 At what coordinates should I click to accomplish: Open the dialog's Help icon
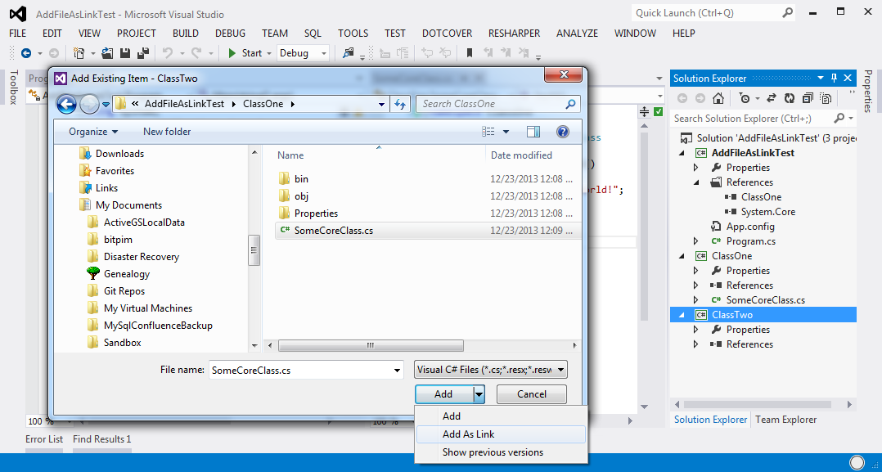(x=562, y=132)
